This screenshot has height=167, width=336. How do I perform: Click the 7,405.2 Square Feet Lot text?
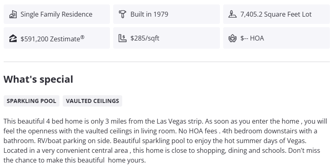tap(276, 15)
